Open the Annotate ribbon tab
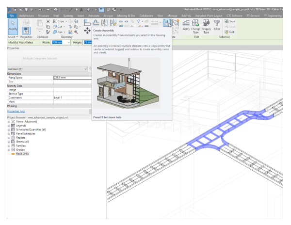The image size is (291, 225). (93, 16)
